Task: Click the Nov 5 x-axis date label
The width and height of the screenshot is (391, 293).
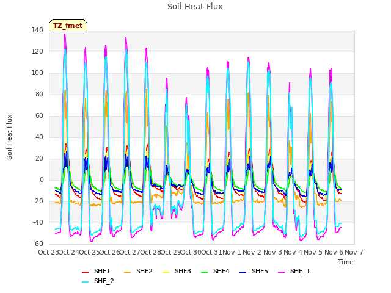Action: 313,252
